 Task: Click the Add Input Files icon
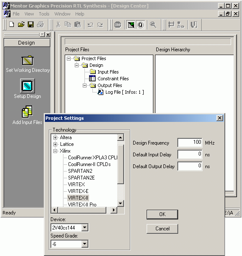(x=27, y=112)
